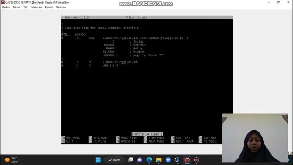The width and height of the screenshot is (293, 165).
Task: Click the 'Wrote 14 lines' status message
Action: click(x=147, y=134)
